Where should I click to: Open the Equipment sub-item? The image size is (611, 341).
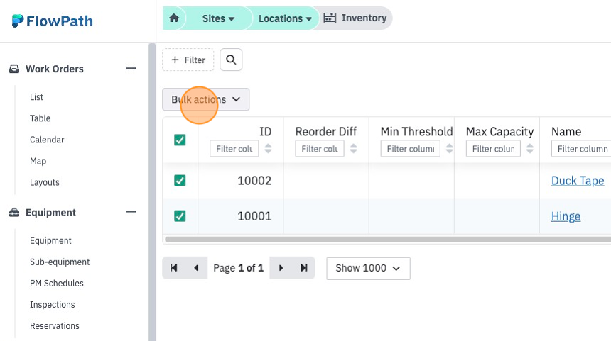coord(50,240)
